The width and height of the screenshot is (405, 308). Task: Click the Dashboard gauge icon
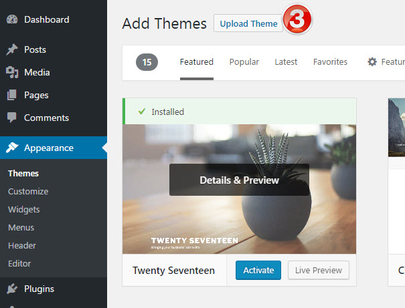click(x=12, y=19)
